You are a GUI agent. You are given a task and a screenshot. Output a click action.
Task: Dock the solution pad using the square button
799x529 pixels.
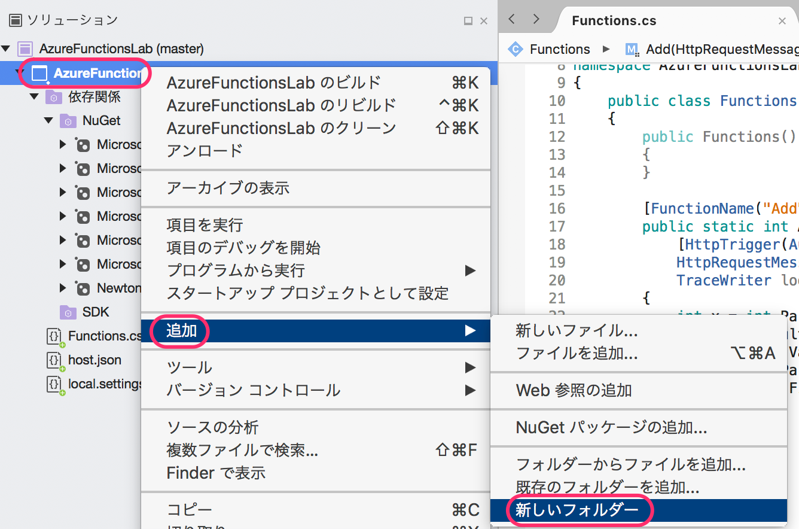468,21
